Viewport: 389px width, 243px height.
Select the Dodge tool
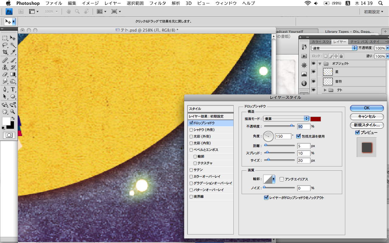[13, 81]
